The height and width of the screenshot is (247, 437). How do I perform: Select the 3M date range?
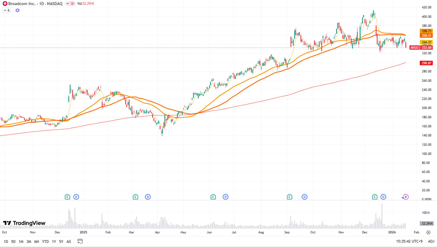[29, 242]
